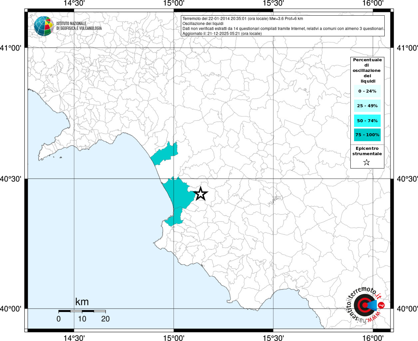Click the 'Percentuale di oscillazione dei liquidi' legend title
The width and height of the screenshot is (418, 341).
coord(367,71)
